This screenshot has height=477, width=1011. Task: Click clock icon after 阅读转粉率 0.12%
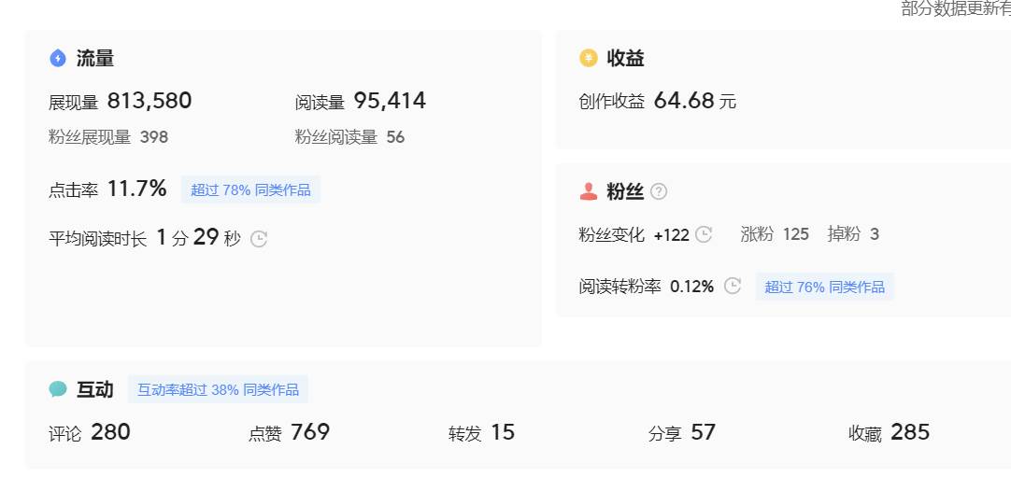[733, 287]
